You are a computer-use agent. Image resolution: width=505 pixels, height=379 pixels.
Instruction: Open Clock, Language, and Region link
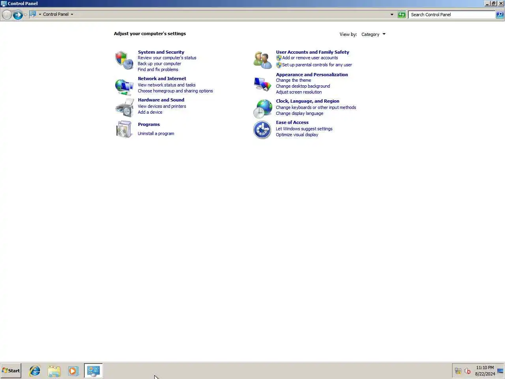tap(307, 101)
